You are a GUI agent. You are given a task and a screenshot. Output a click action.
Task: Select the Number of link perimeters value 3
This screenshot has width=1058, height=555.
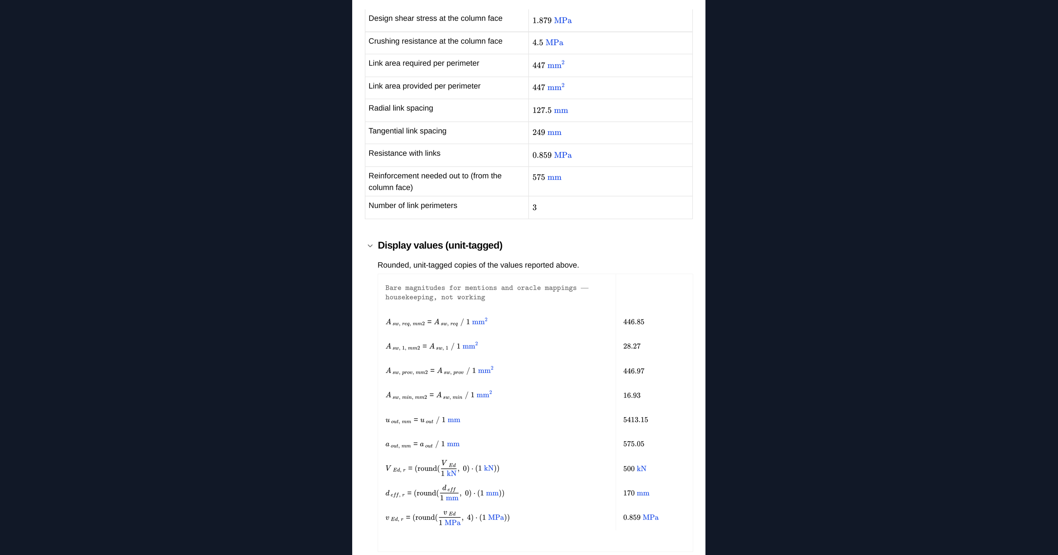click(534, 208)
